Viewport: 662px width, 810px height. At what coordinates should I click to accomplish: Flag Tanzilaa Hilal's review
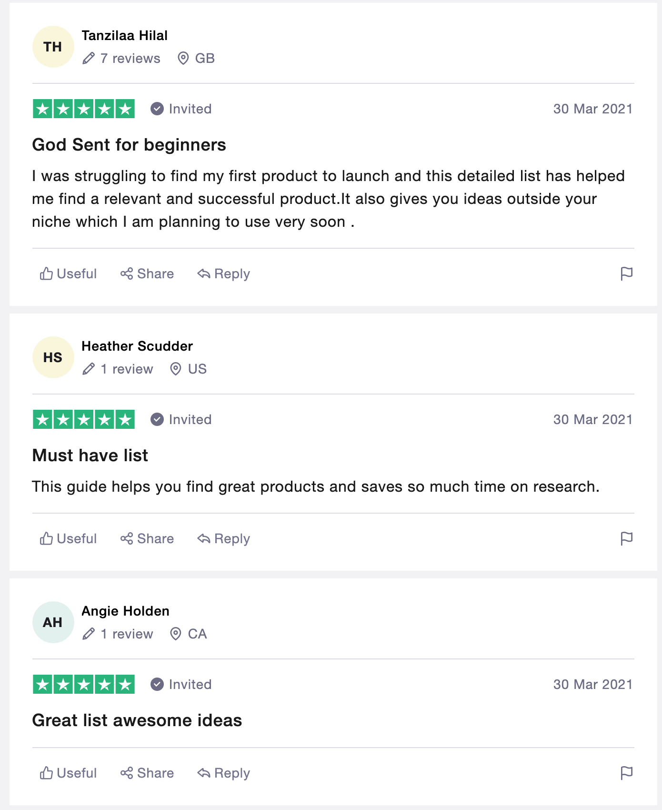click(x=626, y=273)
